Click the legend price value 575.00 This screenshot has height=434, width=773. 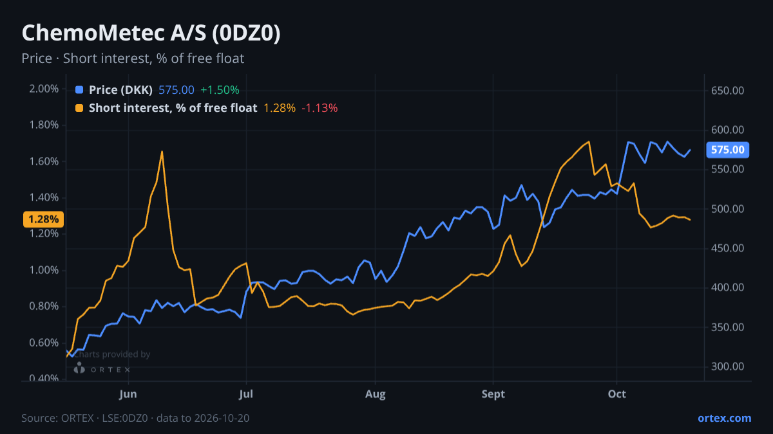(x=177, y=90)
